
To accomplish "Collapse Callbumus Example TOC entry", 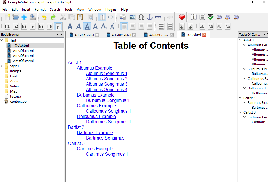I will [x=245, y=78].
